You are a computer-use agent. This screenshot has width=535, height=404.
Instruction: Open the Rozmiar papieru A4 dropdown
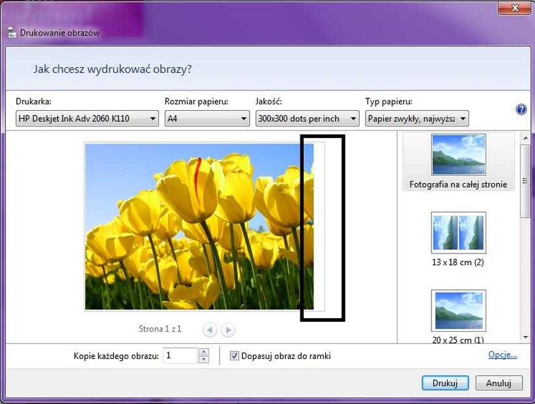(207, 119)
